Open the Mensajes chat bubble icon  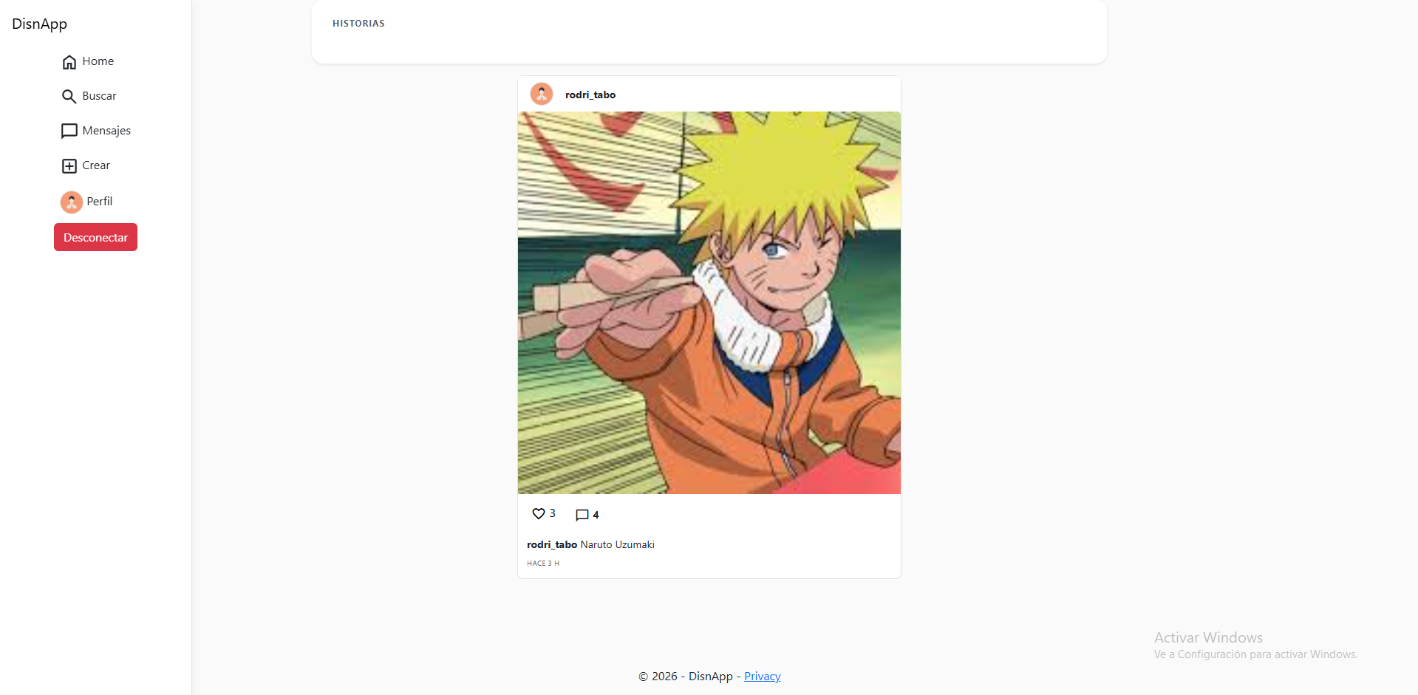pos(69,131)
